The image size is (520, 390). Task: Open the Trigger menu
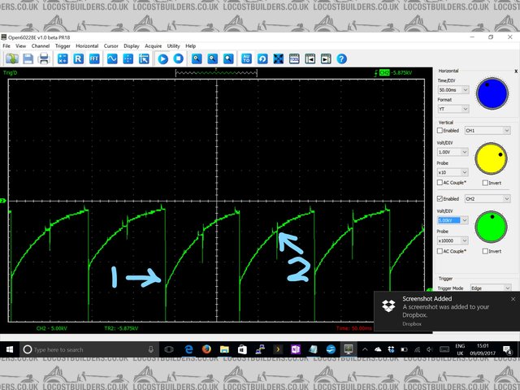click(x=63, y=46)
